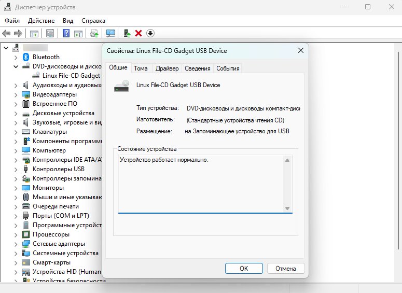Expand the Сетевые адаптеры node
The image size is (402, 293).
16,244
